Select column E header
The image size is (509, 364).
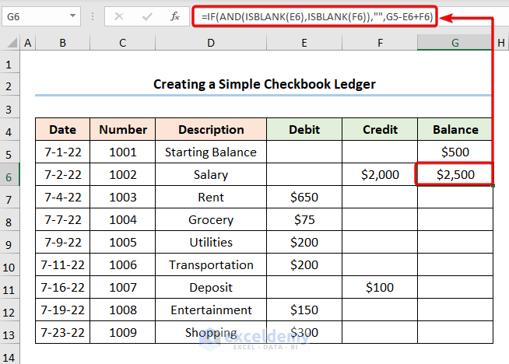point(304,43)
